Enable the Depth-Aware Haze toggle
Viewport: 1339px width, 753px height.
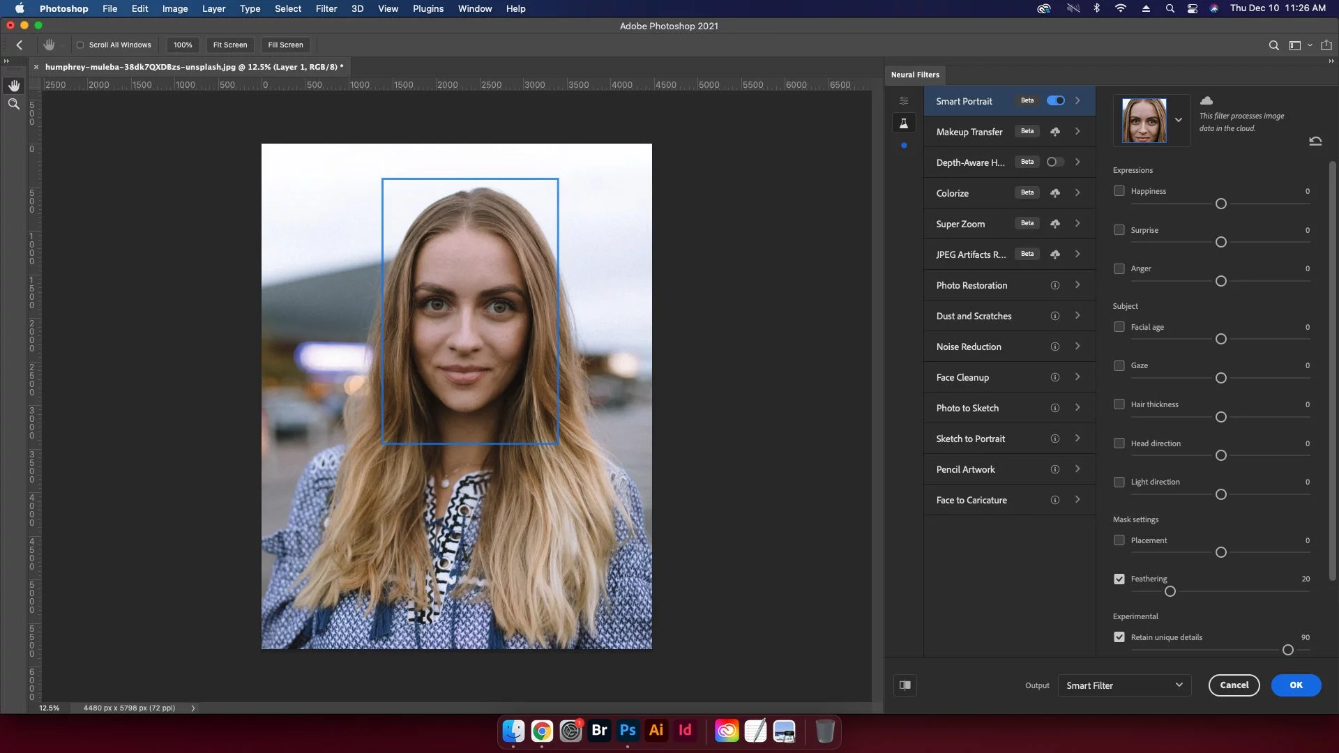(1055, 162)
